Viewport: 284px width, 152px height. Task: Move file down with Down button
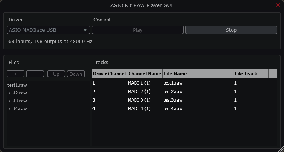click(76, 74)
